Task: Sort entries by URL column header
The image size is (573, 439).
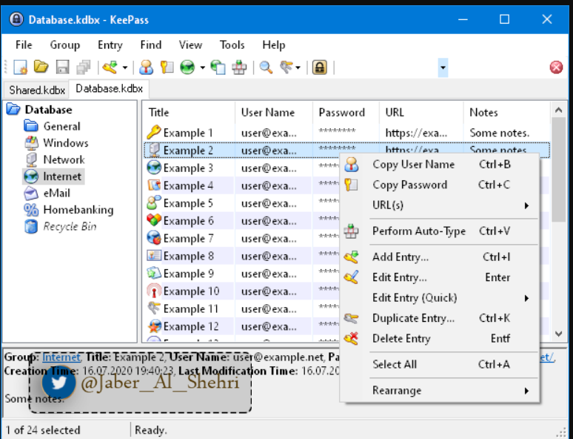Action: [421, 113]
